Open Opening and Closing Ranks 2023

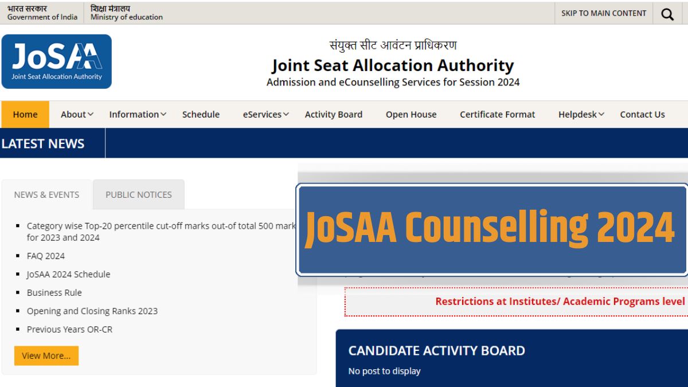click(93, 311)
